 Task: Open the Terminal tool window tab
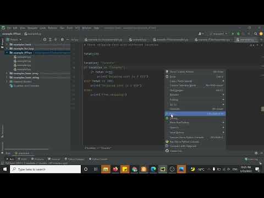tap(54, 159)
